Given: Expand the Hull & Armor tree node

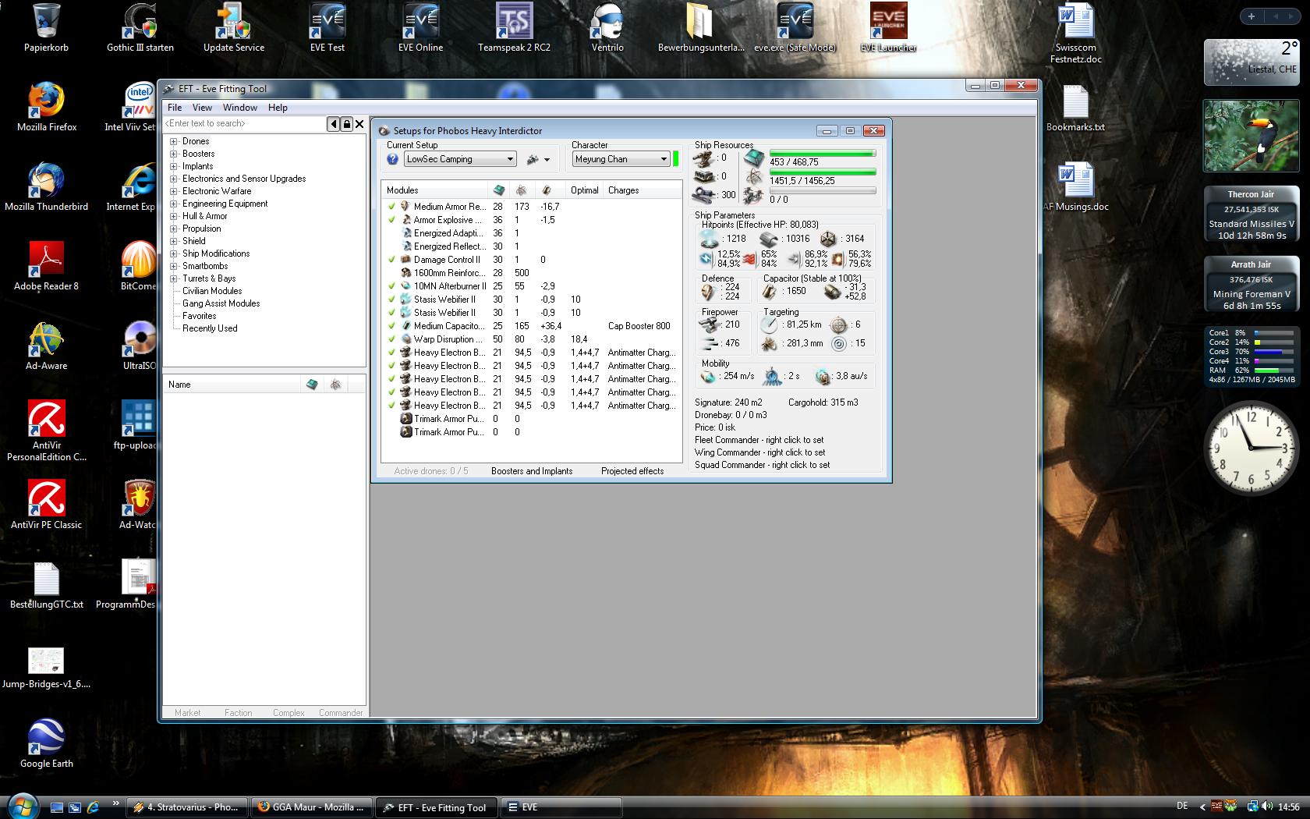Looking at the screenshot, I should [x=174, y=216].
